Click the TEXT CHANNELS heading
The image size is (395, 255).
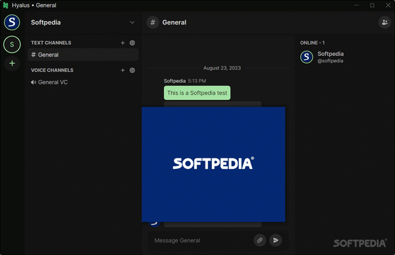[x=51, y=43]
